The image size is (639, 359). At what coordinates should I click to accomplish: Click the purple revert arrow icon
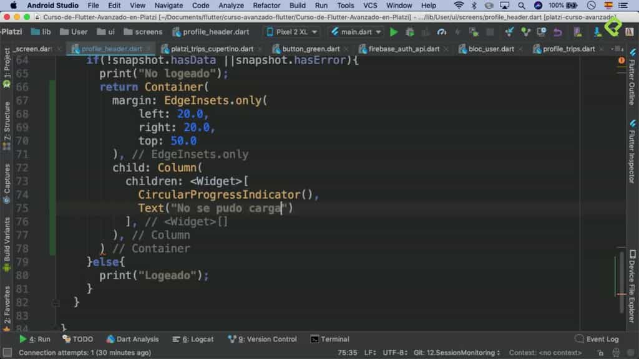[x=557, y=32]
